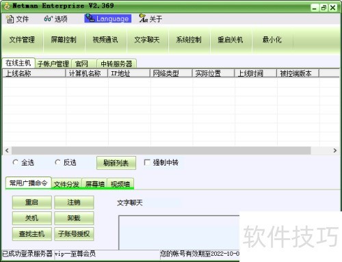342x262 pixels.
Task: Sort by the 网络类型 column header
Action: pos(171,73)
